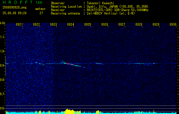
Task: Select the filename 2508090920.png
Action: [x=15, y=8]
